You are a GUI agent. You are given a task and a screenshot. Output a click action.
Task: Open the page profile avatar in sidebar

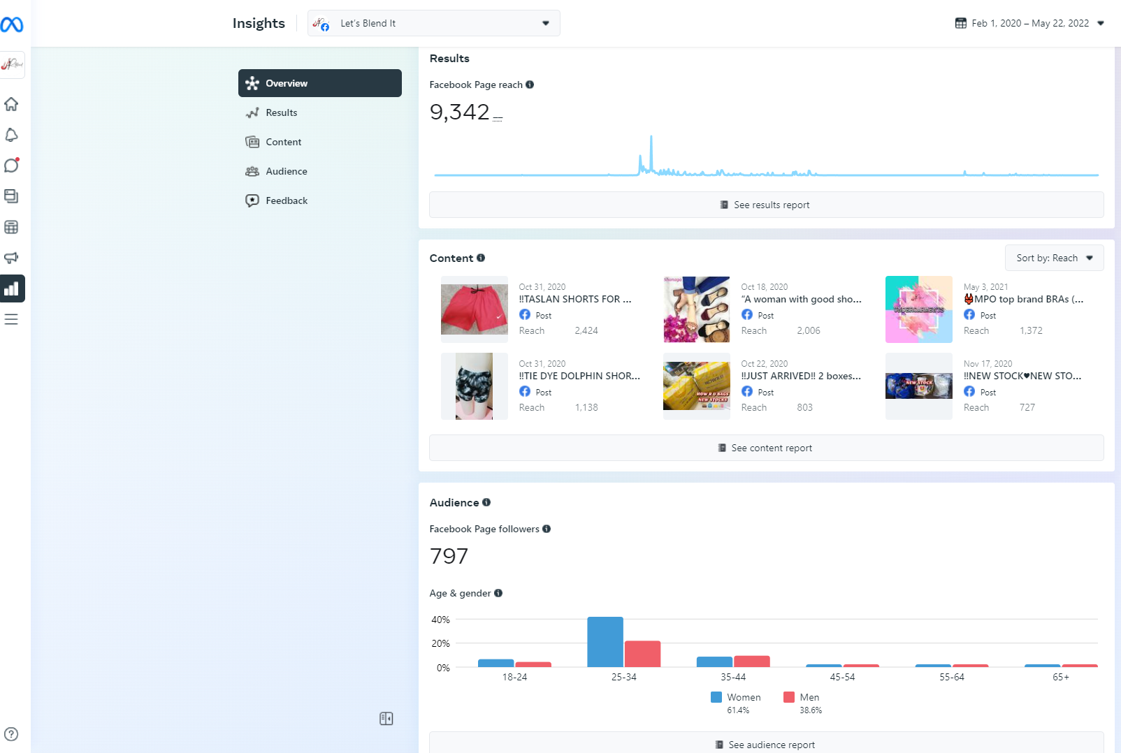12,65
